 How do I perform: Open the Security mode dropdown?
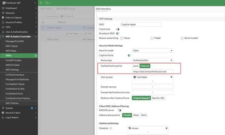(x=153, y=51)
